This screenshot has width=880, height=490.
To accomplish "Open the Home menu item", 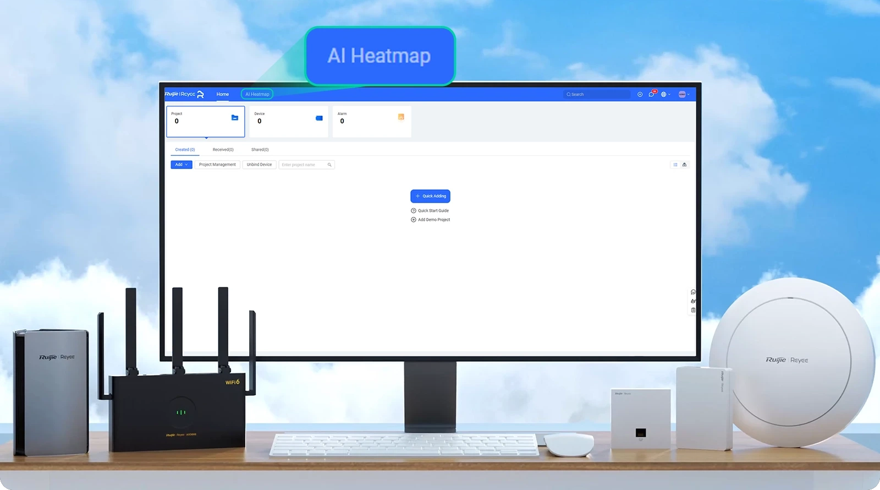I will (x=222, y=94).
